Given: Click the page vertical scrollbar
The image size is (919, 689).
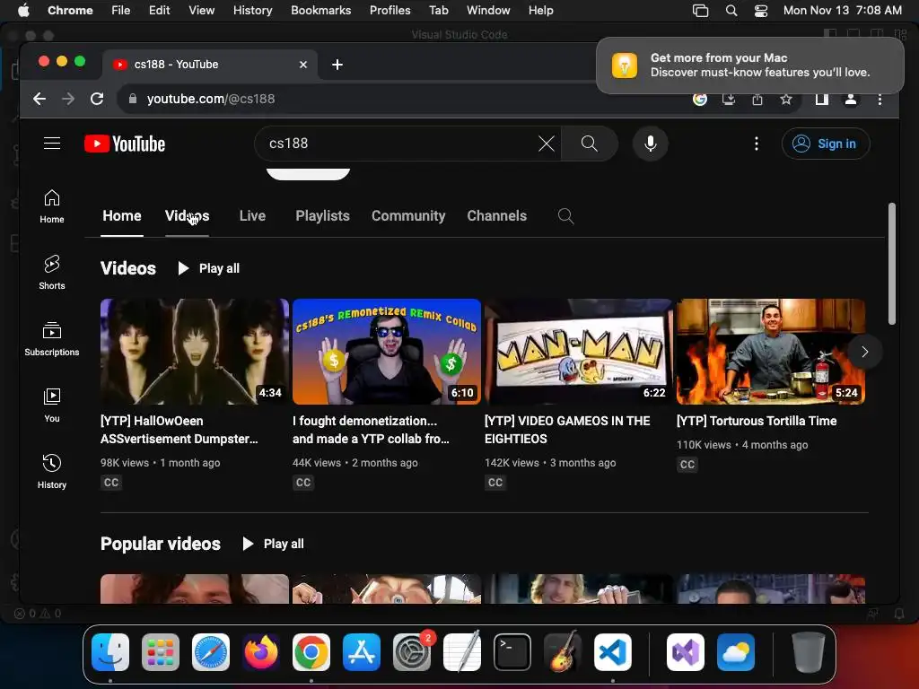Looking at the screenshot, I should click(891, 264).
